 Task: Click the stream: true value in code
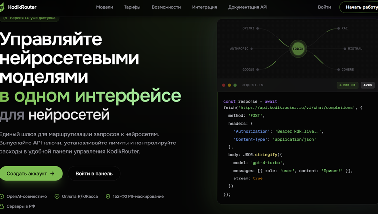coord(258,178)
